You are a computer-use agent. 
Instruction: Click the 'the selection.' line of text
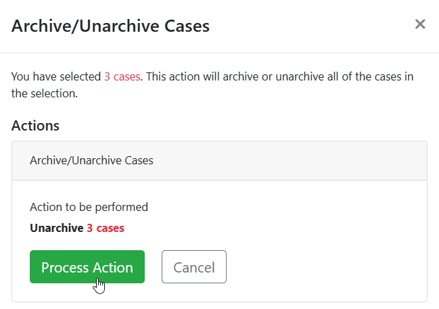(45, 93)
